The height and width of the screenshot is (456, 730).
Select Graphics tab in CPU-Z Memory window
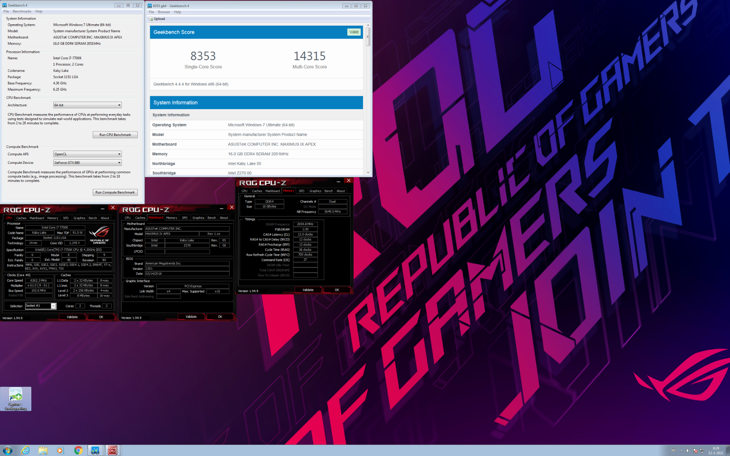coord(315,191)
